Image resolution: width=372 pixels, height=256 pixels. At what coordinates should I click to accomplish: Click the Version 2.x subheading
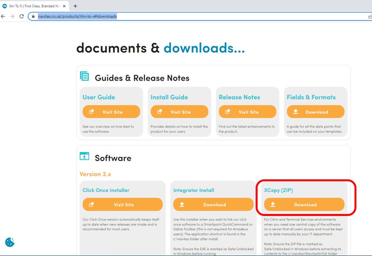95,174
